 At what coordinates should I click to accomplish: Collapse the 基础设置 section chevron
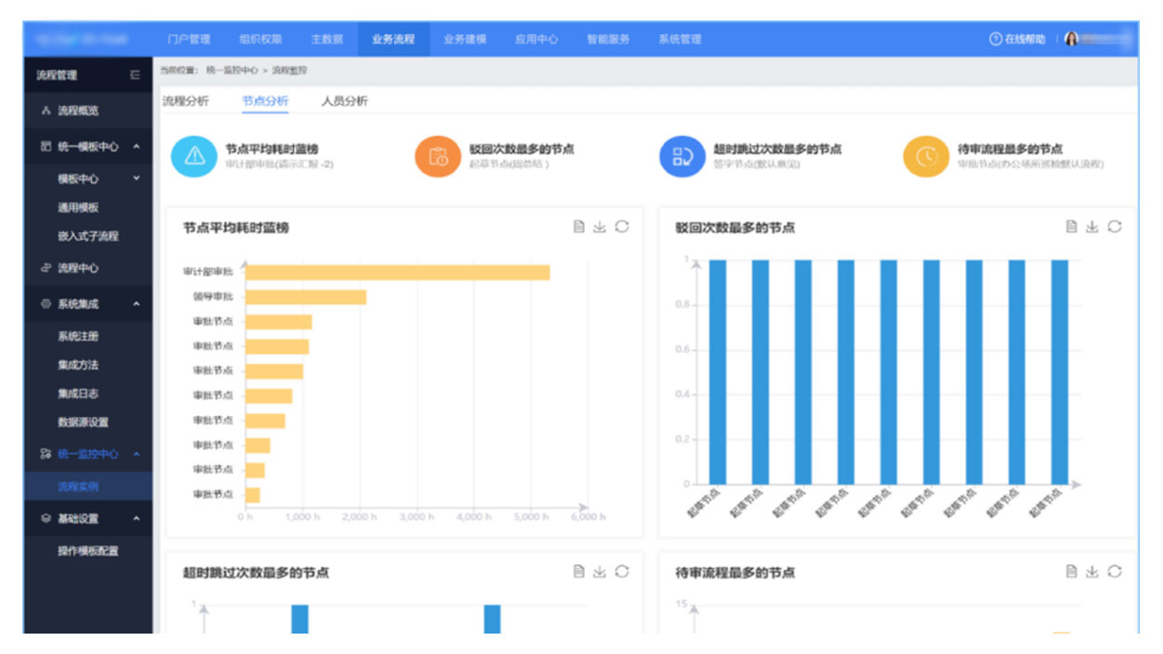coord(137,518)
